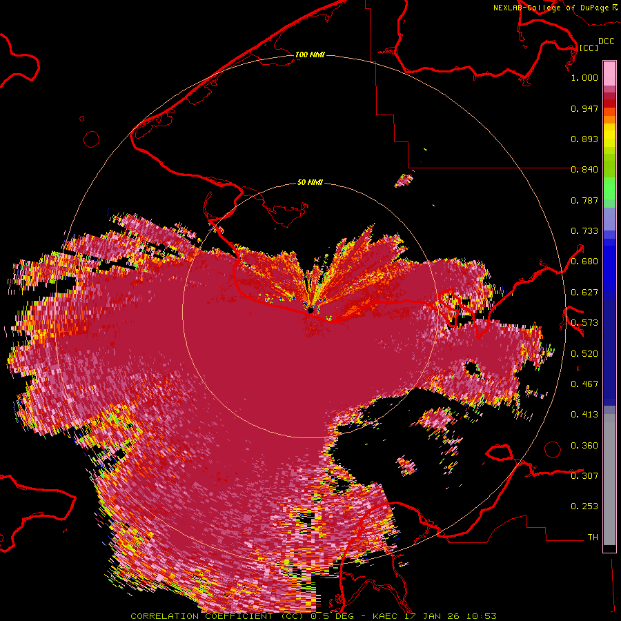Click the 0.307 scale value
The width and height of the screenshot is (621, 621).
584,476
